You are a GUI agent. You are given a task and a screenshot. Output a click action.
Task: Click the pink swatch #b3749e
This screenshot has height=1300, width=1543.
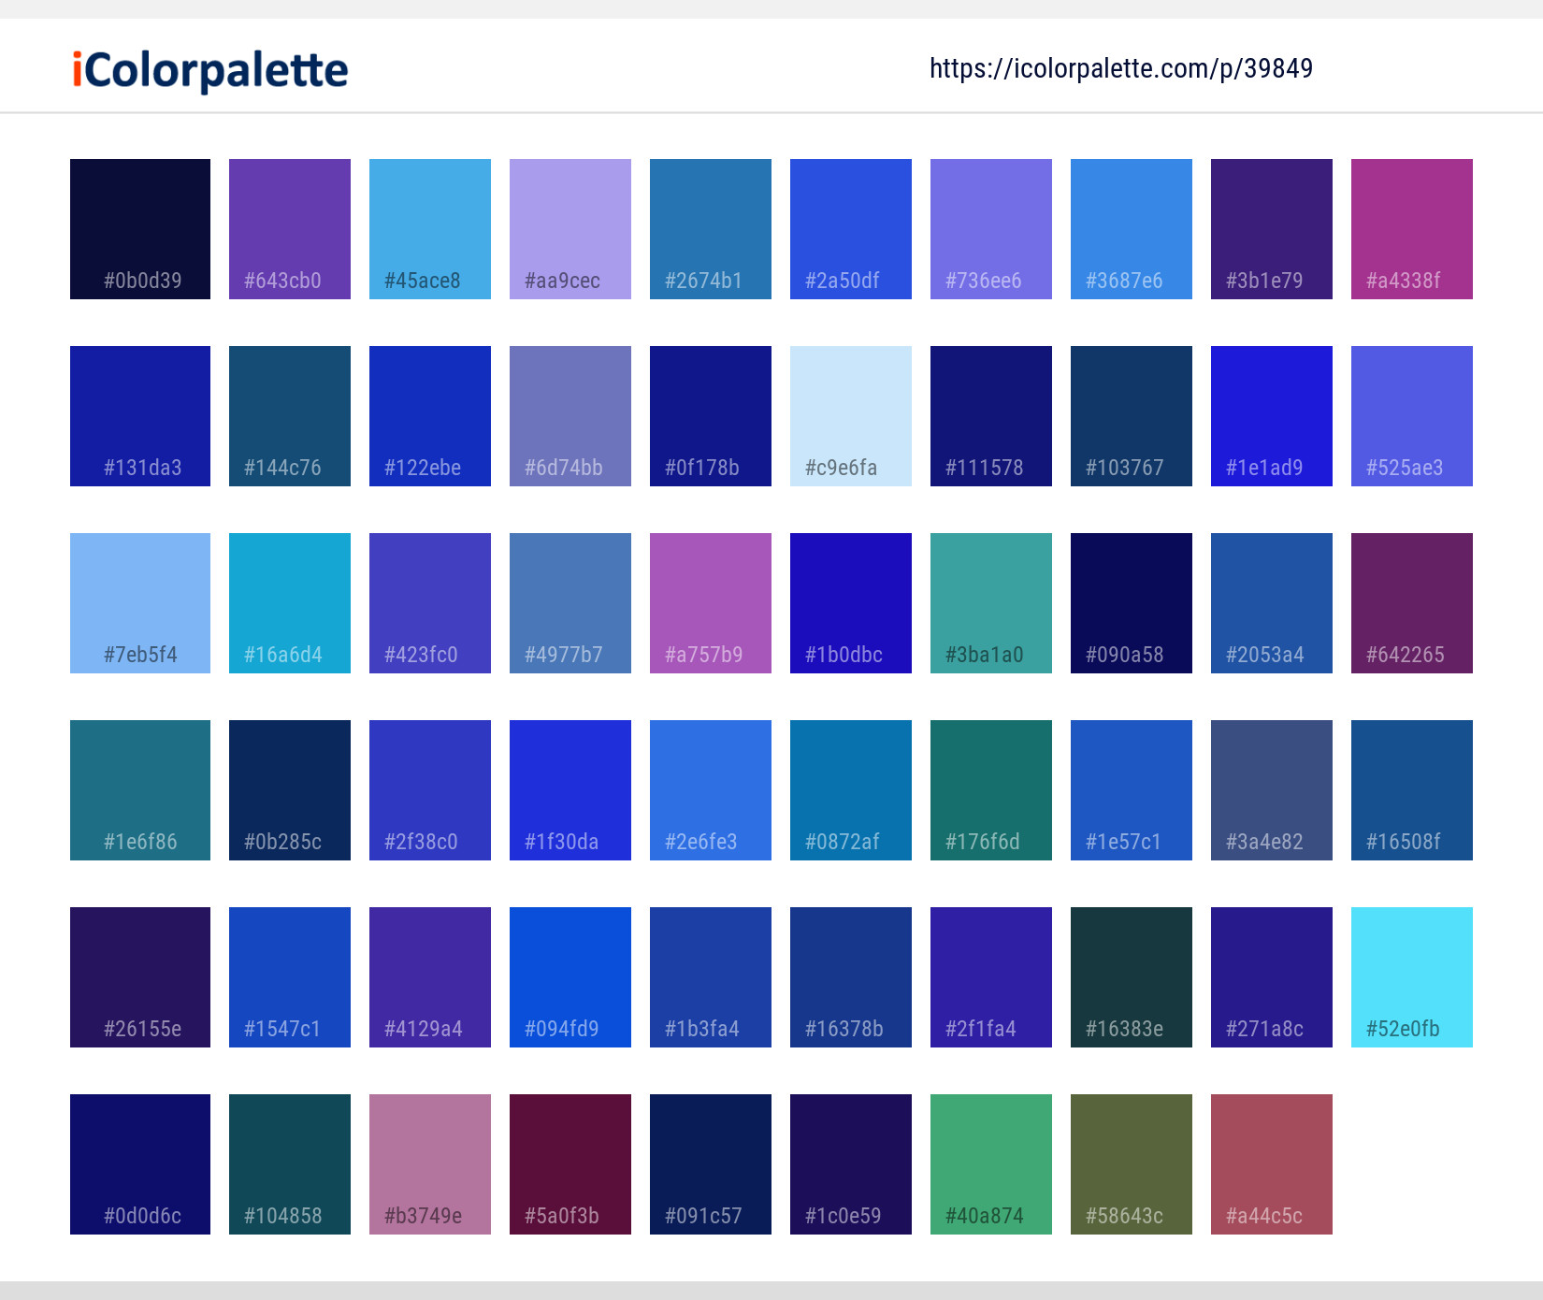point(429,1163)
